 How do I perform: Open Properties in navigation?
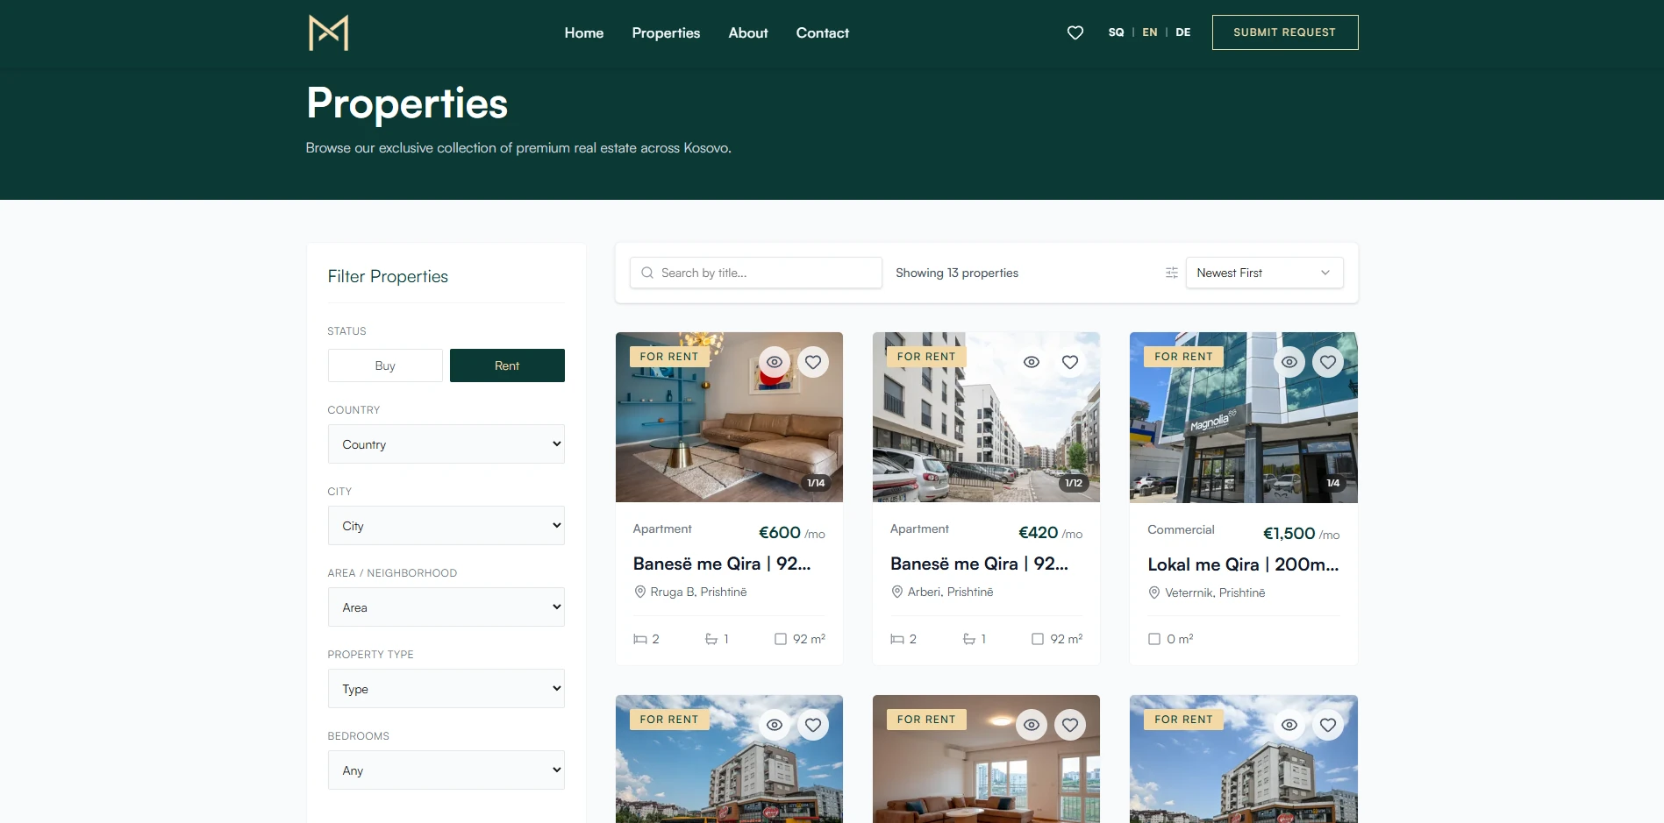(x=666, y=32)
